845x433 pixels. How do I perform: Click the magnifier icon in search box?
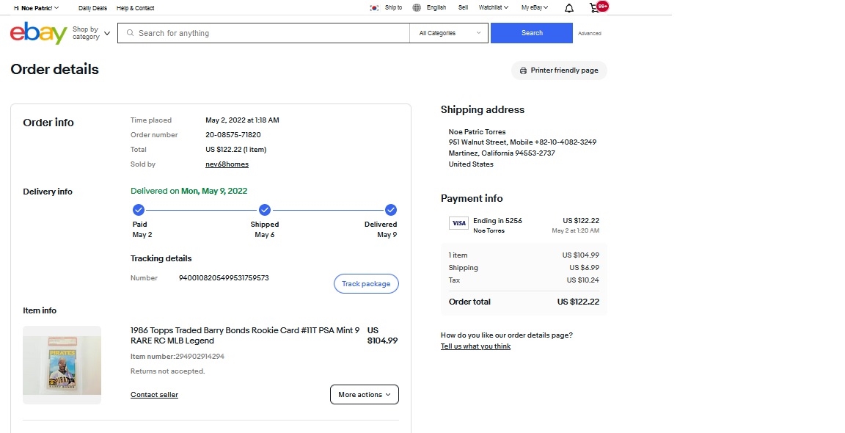[x=130, y=33]
